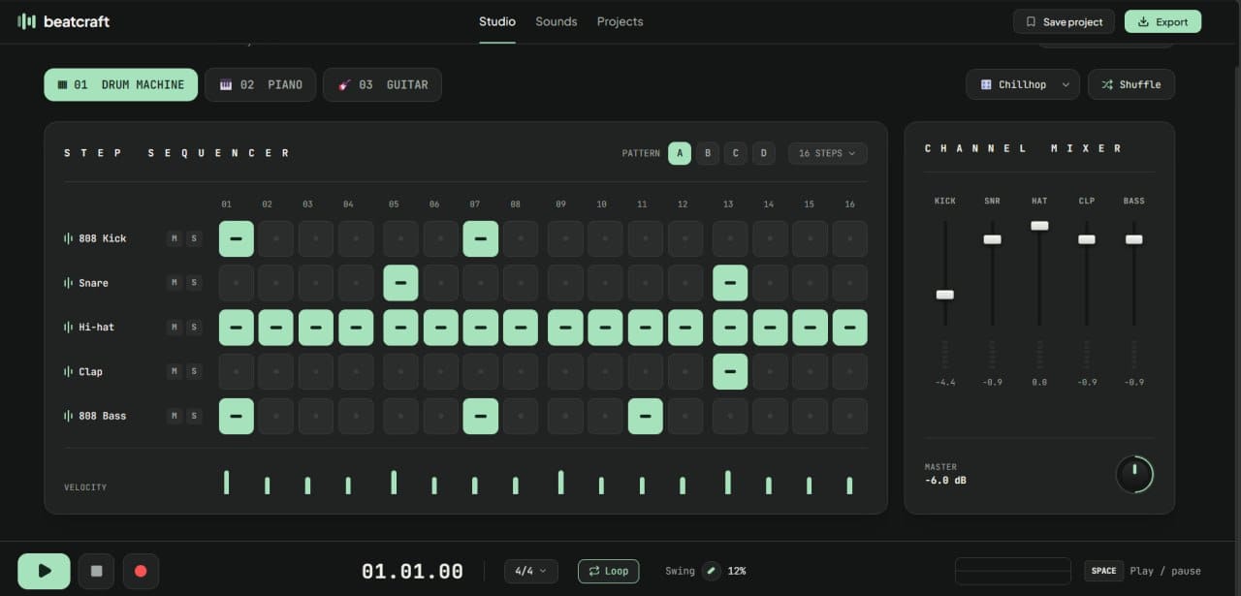The image size is (1241, 596).
Task: Click the Shuffle button
Action: (x=1131, y=84)
